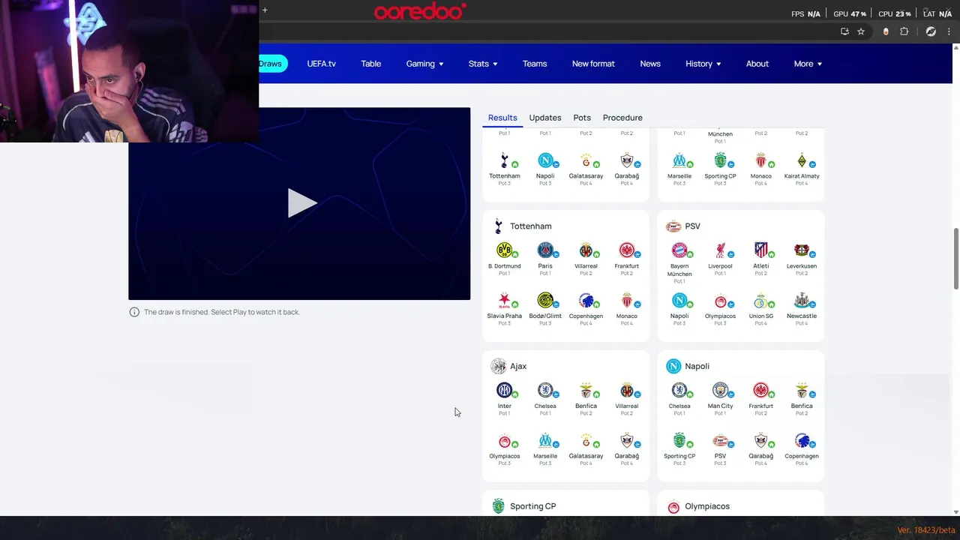
Task: Open the Sporting CP card heading
Action: pyautogui.click(x=532, y=506)
